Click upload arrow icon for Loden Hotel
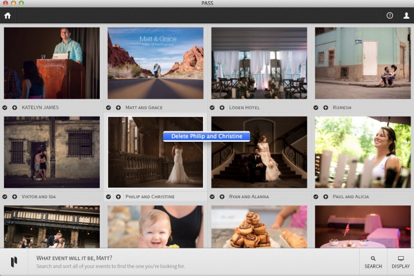Viewport: 414px width, 276px height. click(x=222, y=107)
